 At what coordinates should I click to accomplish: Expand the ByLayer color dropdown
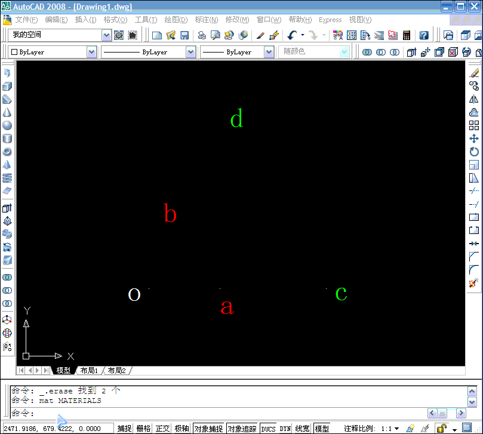(91, 53)
